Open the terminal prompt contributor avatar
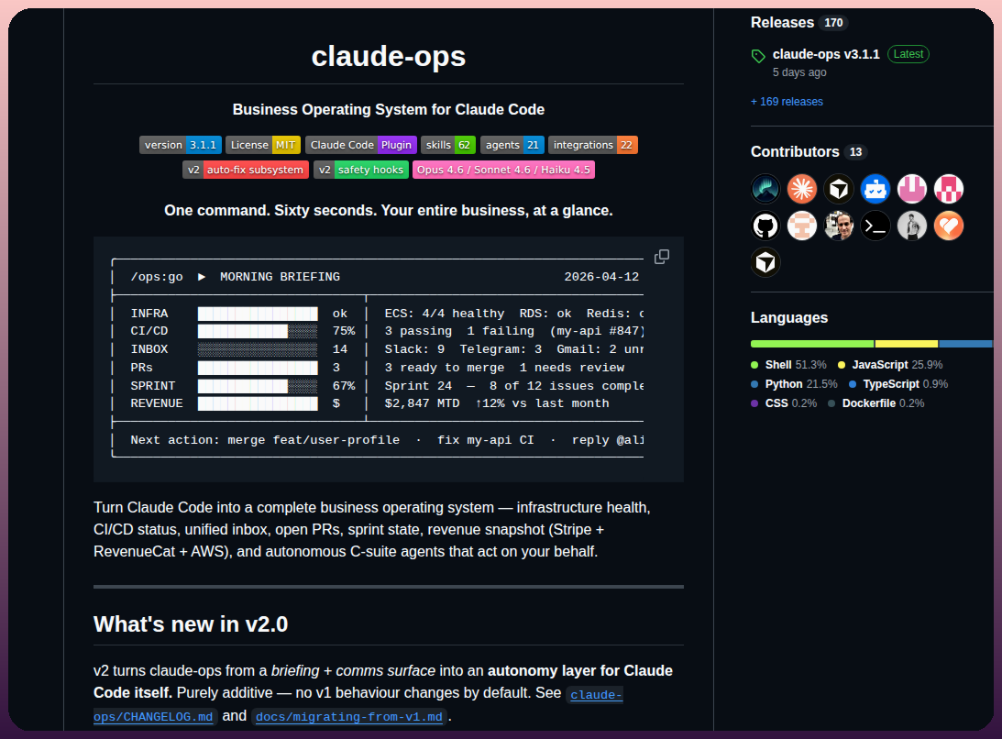 875,226
